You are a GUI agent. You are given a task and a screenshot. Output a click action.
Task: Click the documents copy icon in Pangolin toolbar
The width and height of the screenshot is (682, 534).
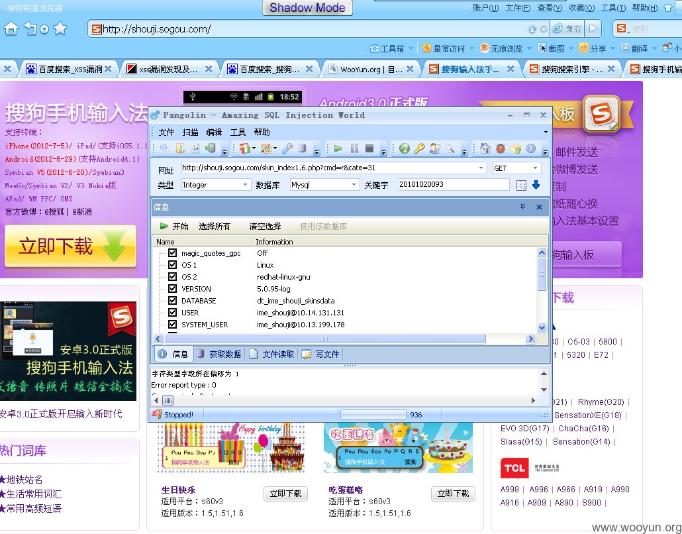[x=180, y=148]
